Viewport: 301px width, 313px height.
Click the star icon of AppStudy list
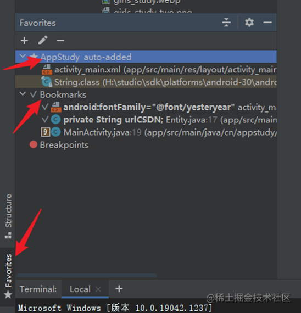click(34, 57)
